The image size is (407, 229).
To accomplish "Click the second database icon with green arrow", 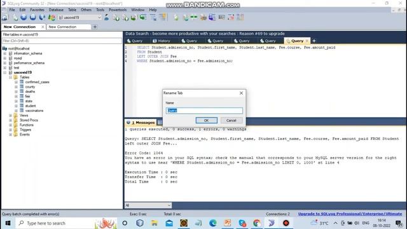I will [125, 17].
